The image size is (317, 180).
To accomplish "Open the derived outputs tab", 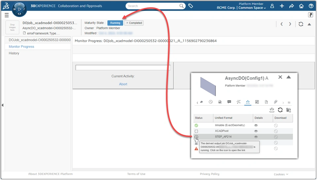I will pyautogui.click(x=248, y=102).
